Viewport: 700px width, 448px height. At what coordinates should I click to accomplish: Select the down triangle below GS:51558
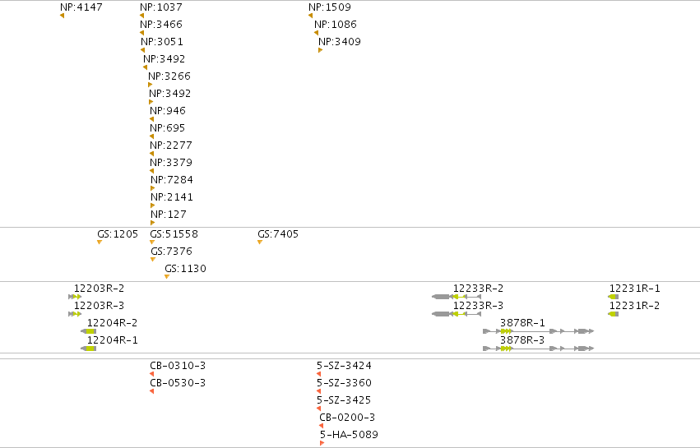152,242
